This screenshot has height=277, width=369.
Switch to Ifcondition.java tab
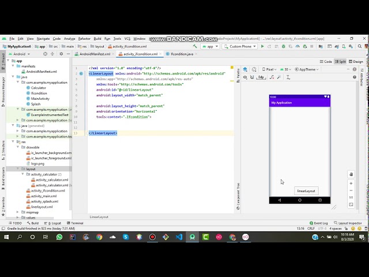[182, 54]
